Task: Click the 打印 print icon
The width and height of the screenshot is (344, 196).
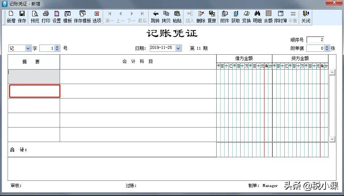Action: pos(46,17)
